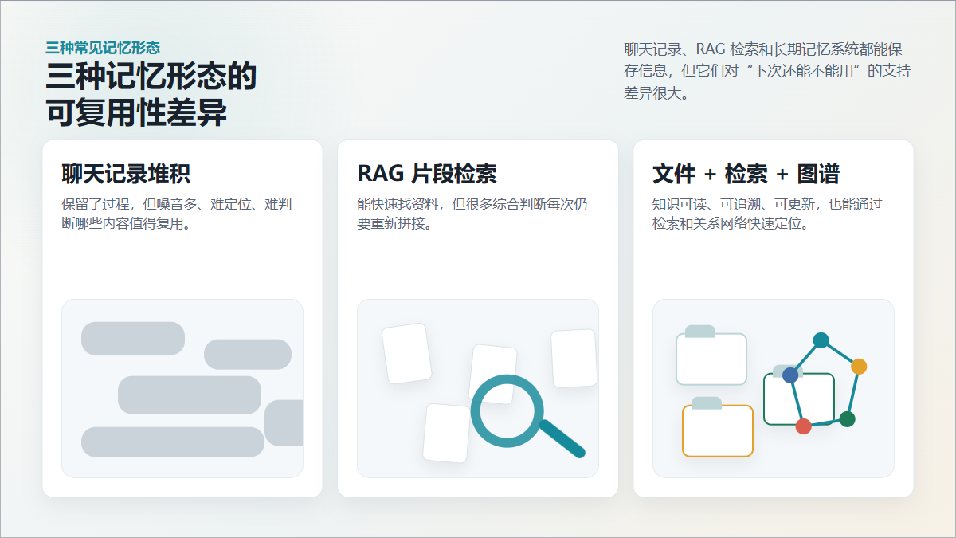Click the 'RAG 片段检索' card heading
Screen dimensions: 956x538
pyautogui.click(x=427, y=174)
